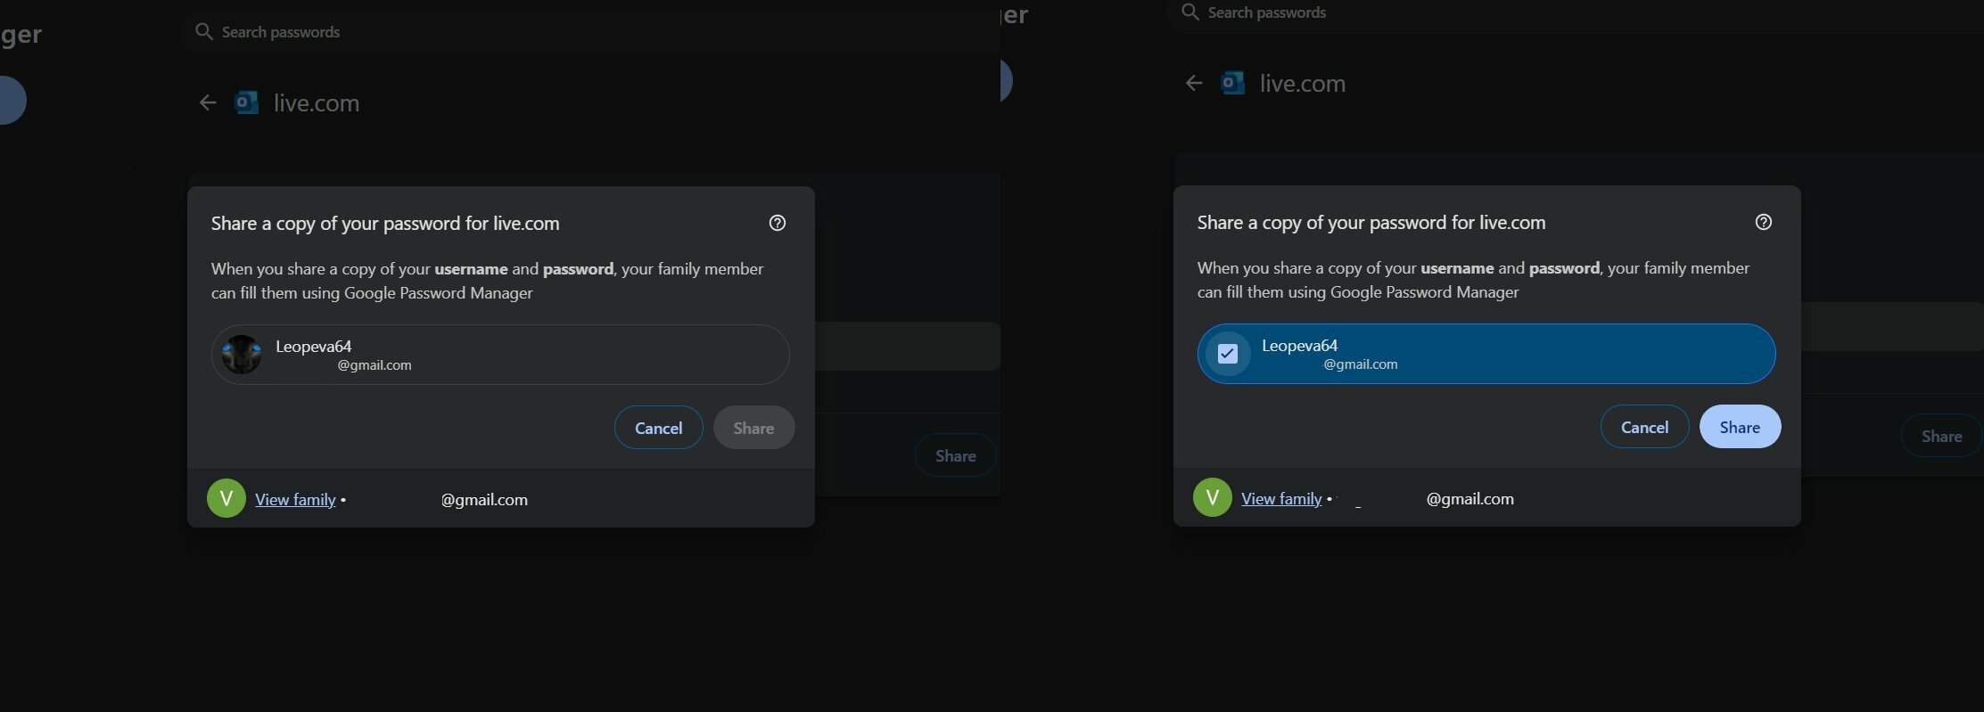Click the Leopeva64 profile picture in the unselected row

click(x=242, y=355)
